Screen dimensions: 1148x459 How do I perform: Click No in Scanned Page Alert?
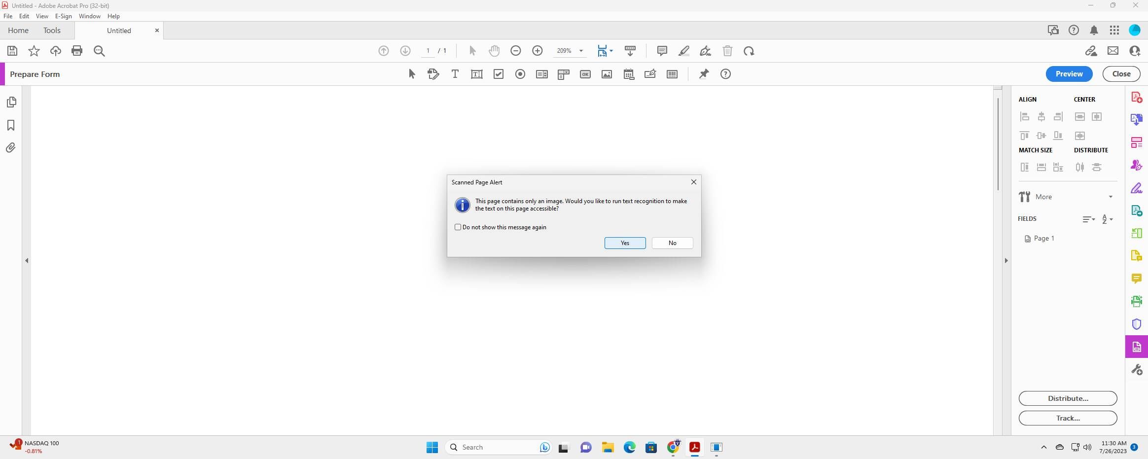672,243
